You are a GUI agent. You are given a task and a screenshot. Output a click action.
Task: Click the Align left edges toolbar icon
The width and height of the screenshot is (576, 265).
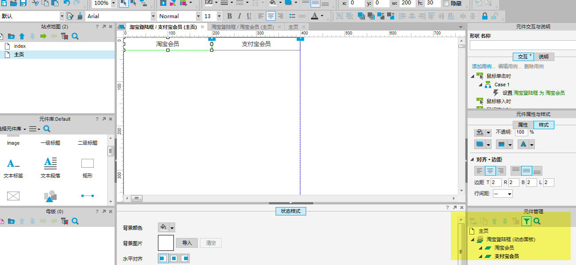click(402, 16)
